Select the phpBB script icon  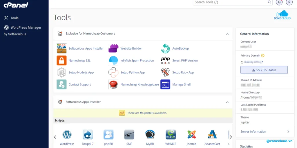108,135
